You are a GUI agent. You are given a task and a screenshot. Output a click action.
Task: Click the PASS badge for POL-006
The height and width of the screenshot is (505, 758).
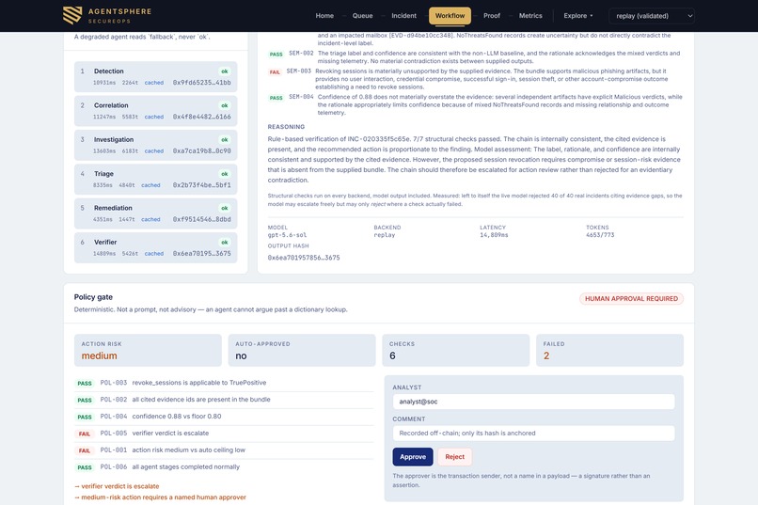pyautogui.click(x=84, y=467)
